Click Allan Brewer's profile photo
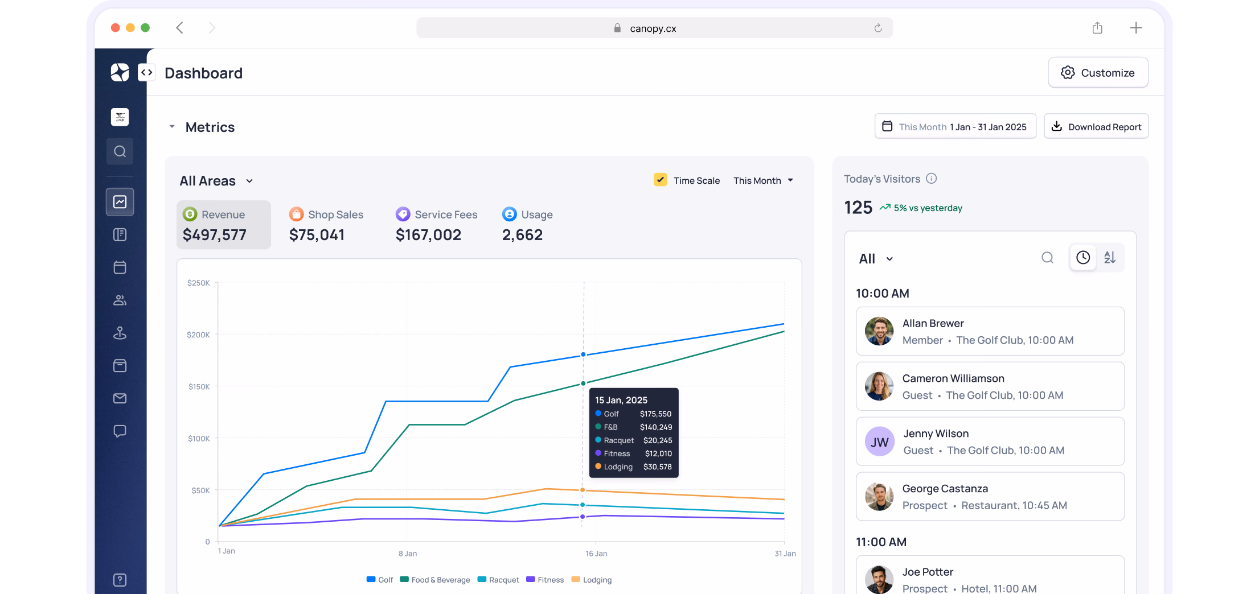The width and height of the screenshot is (1259, 594). click(879, 331)
